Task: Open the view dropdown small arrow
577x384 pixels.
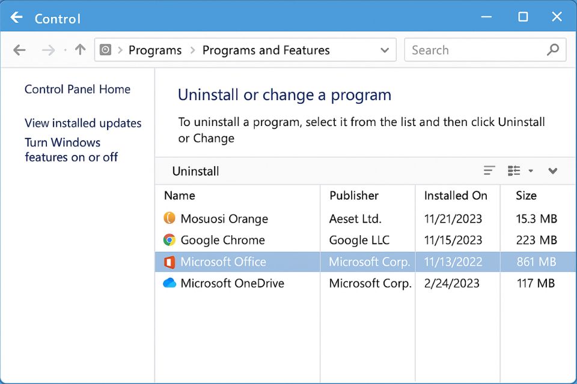Action: pyautogui.click(x=531, y=171)
